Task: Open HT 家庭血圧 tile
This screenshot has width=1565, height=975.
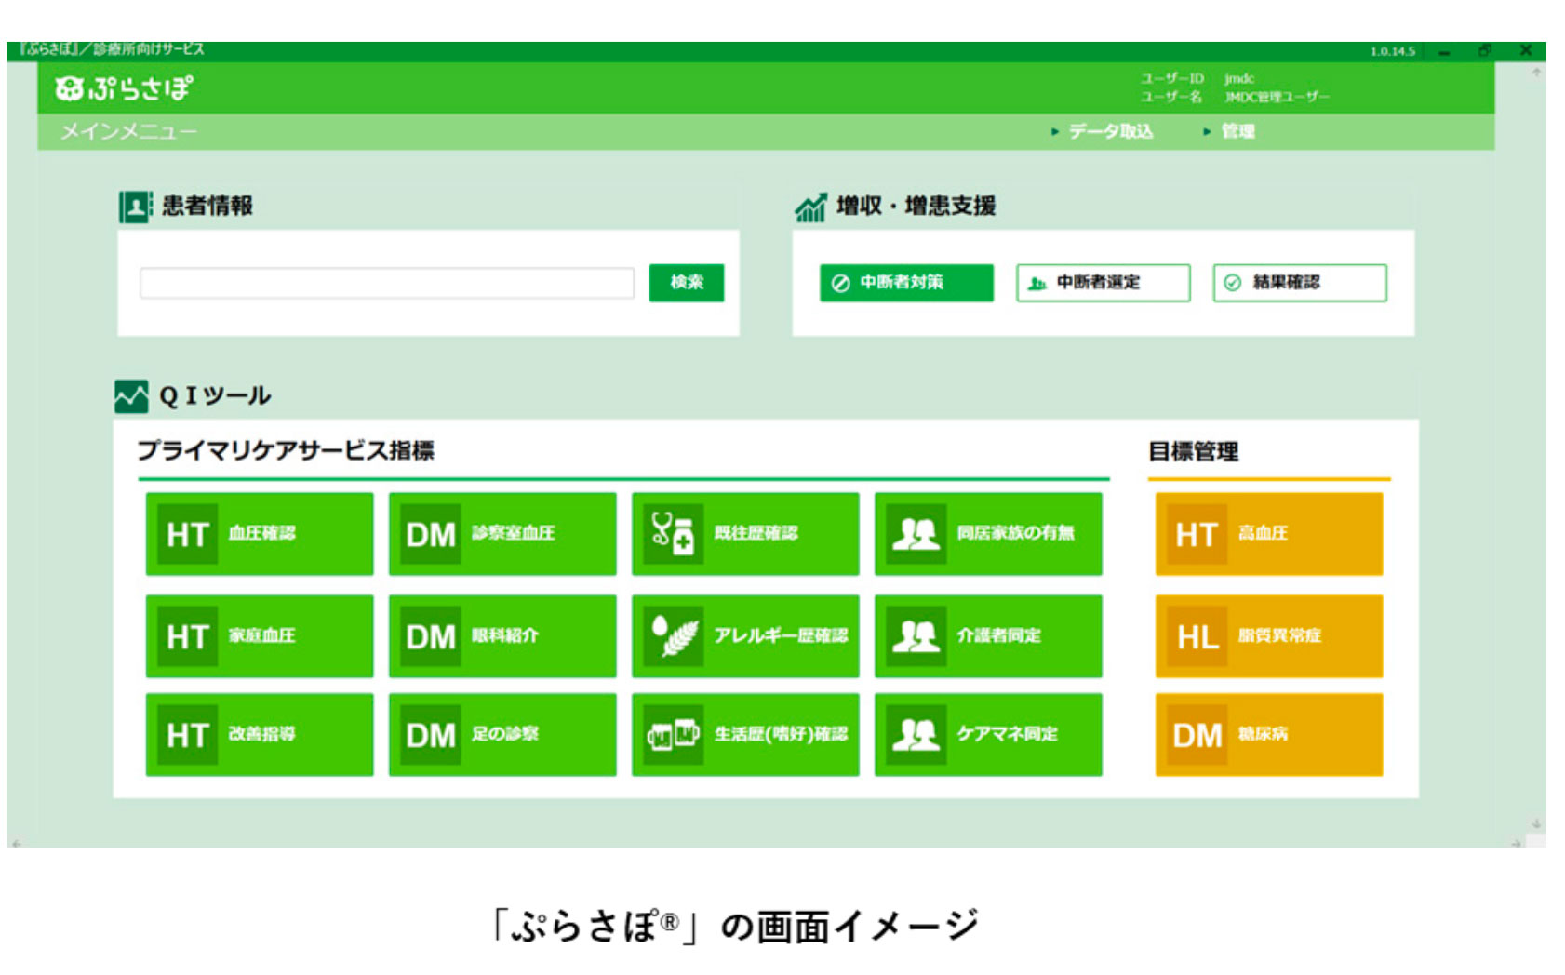Action: click(x=260, y=636)
